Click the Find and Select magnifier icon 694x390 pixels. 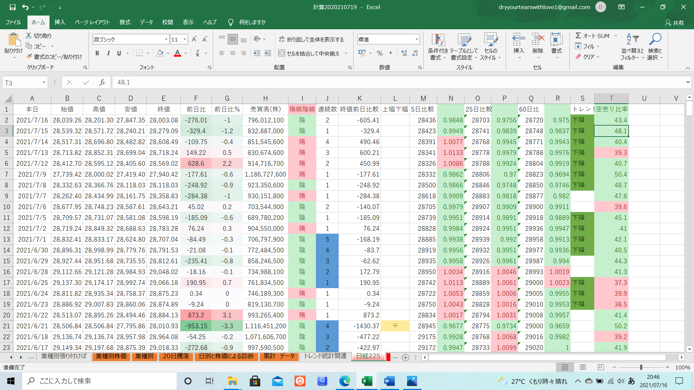[x=655, y=39]
